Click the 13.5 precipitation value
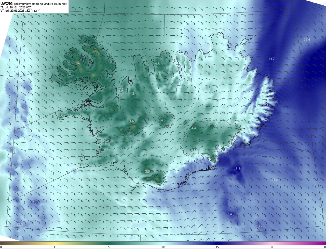 (x=36, y=202)
